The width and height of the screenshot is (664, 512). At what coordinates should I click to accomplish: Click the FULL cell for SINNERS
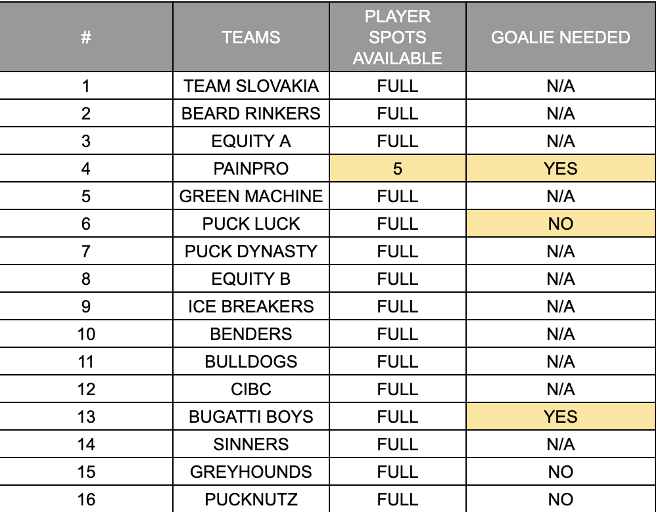398,444
